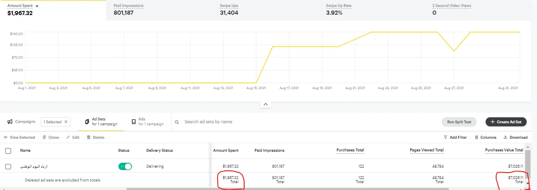Sort by the Purchases Total column header
Screen dimensions: 537x190
350,151
